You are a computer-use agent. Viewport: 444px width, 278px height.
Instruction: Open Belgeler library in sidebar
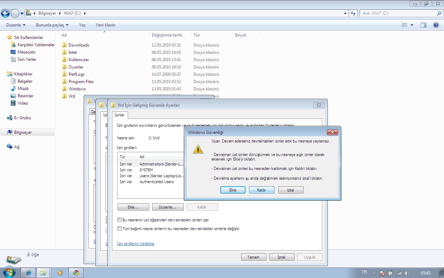click(25, 81)
